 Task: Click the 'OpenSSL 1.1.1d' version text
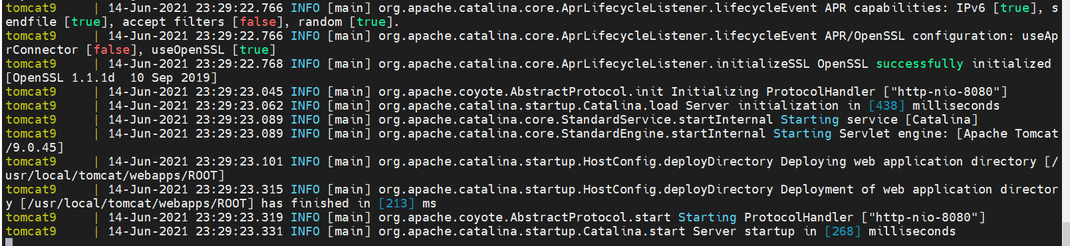[x=64, y=78]
